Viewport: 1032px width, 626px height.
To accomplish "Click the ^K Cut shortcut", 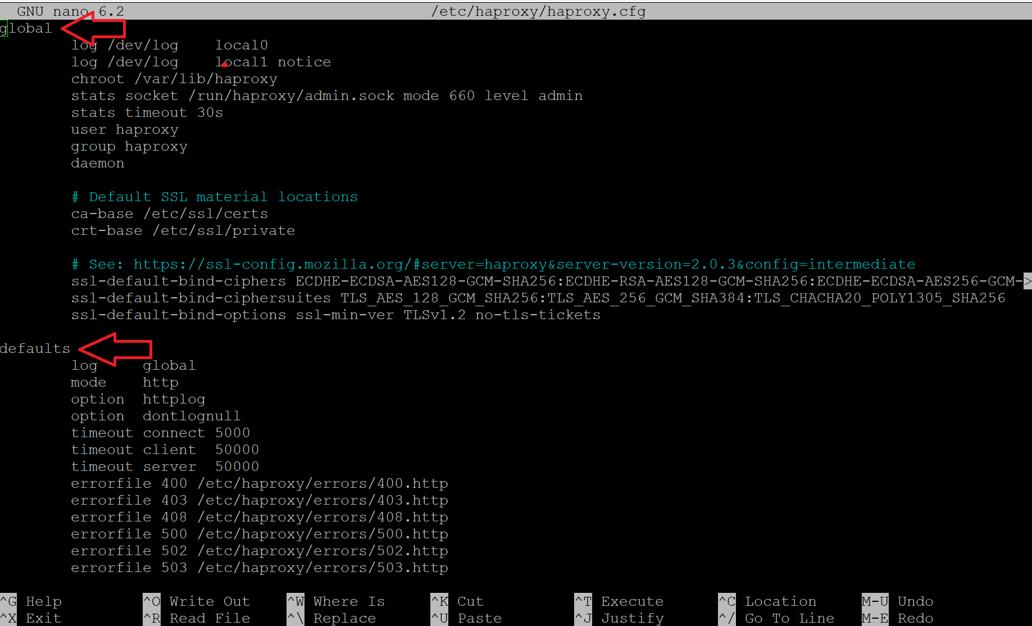I will (457, 601).
